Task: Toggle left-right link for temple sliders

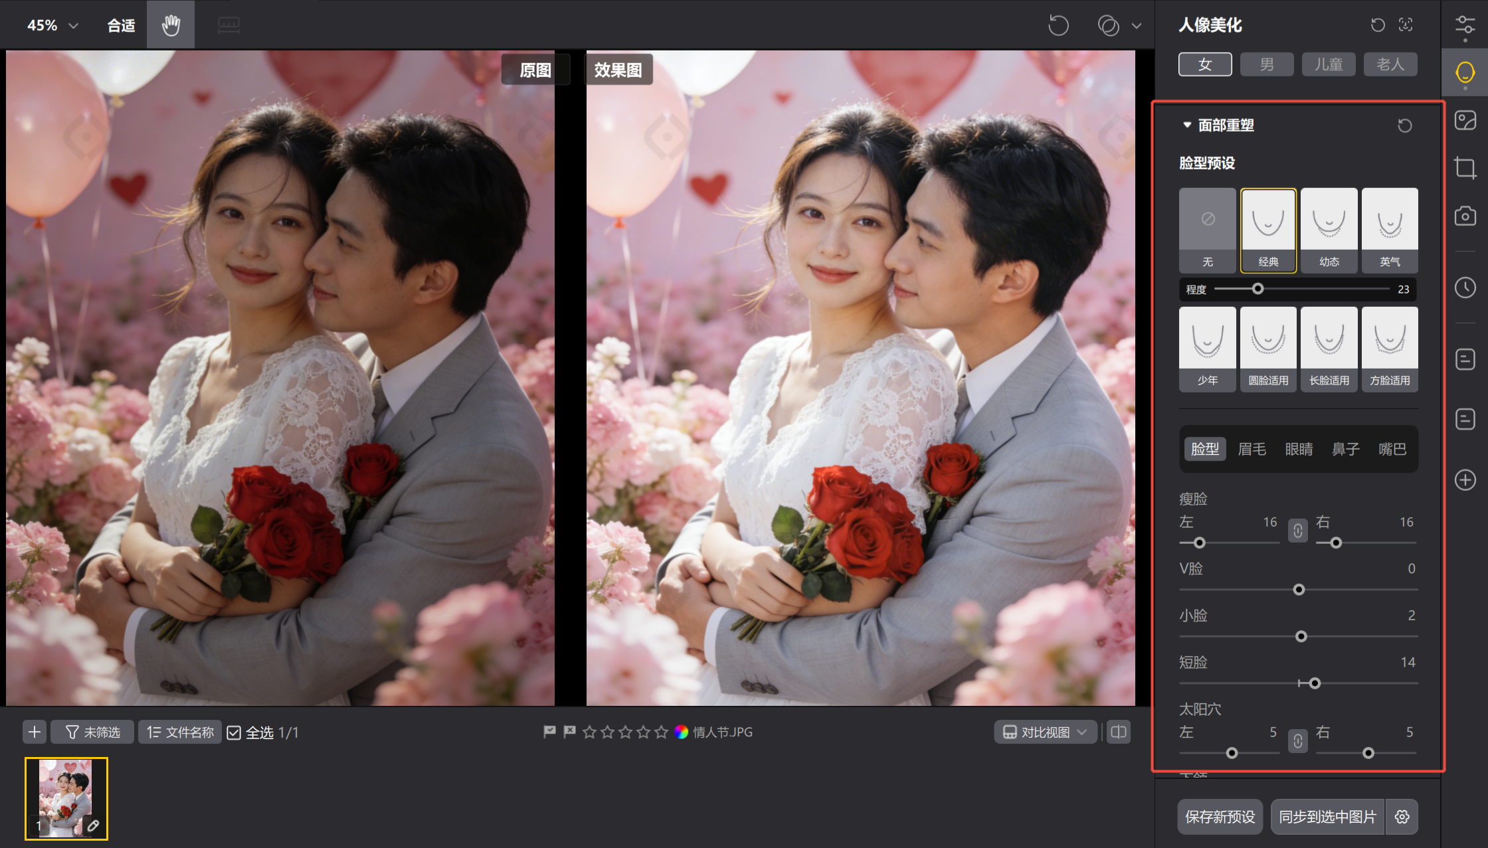Action: [x=1297, y=740]
